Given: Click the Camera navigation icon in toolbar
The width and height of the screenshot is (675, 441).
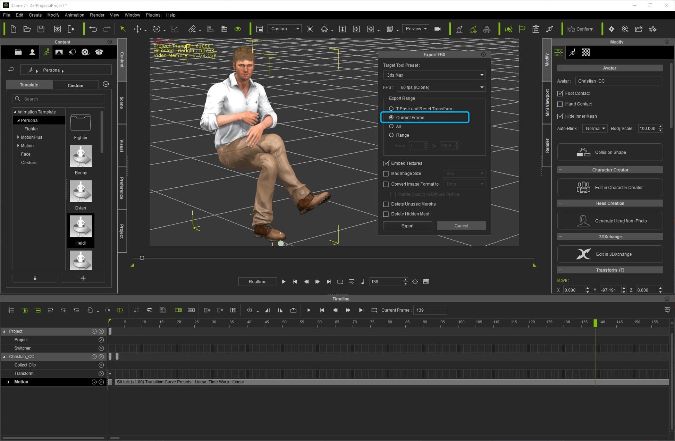Looking at the screenshot, I should tap(437, 29).
